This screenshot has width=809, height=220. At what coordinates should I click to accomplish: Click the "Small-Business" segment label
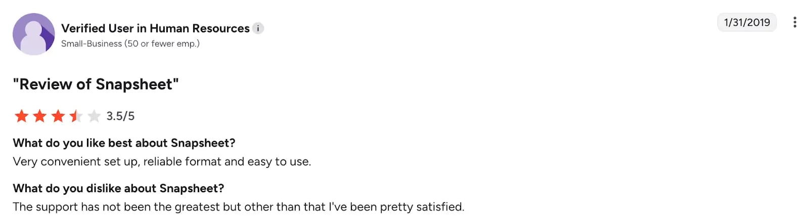[92, 43]
